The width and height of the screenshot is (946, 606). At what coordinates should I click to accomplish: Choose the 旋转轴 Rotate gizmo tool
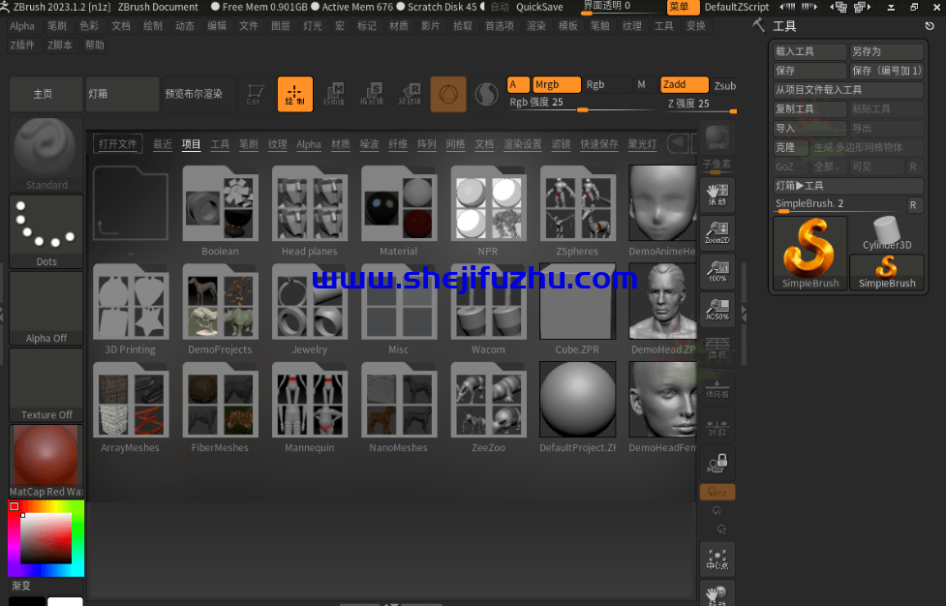[x=410, y=94]
